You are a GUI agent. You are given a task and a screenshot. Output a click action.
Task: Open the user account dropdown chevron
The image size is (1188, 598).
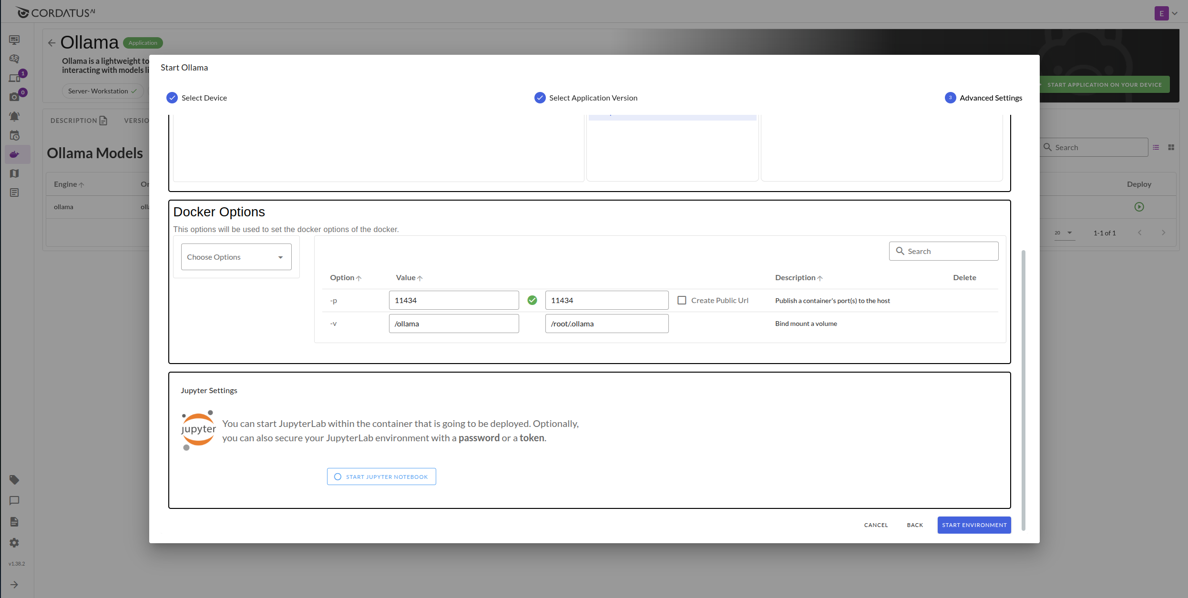click(x=1175, y=13)
